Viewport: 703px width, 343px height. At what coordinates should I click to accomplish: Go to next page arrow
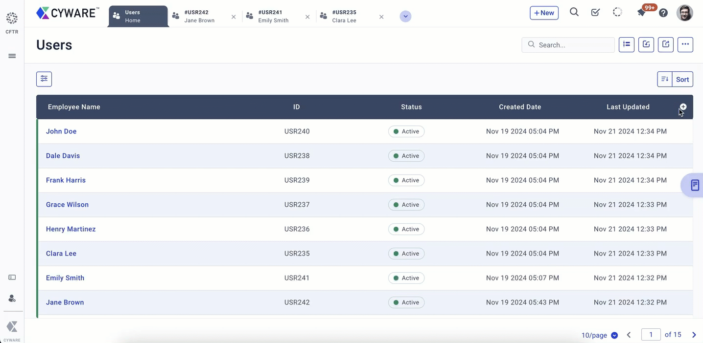pyautogui.click(x=694, y=335)
